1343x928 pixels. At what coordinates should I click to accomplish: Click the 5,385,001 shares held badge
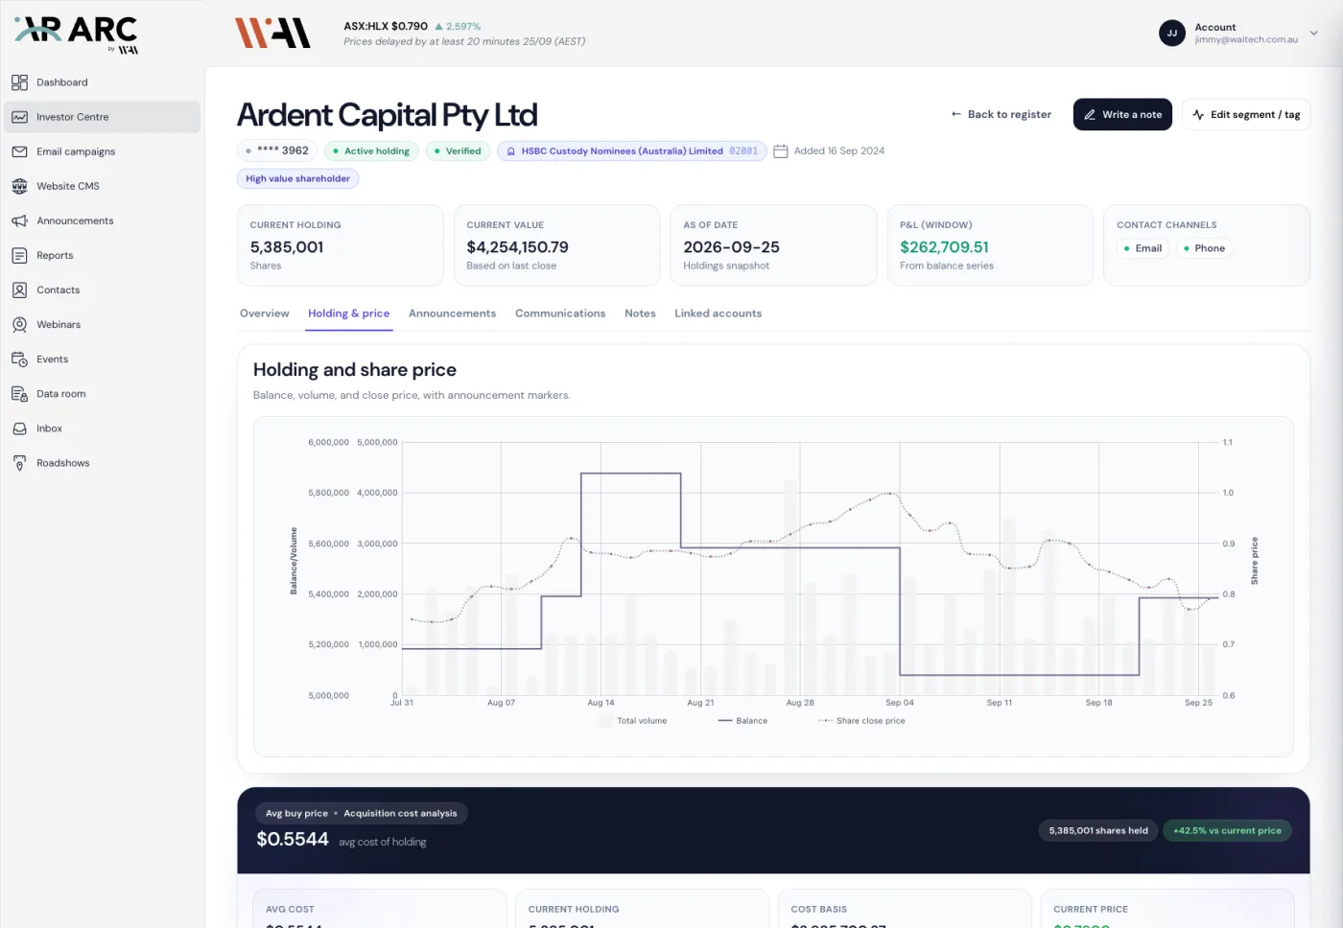pos(1098,830)
